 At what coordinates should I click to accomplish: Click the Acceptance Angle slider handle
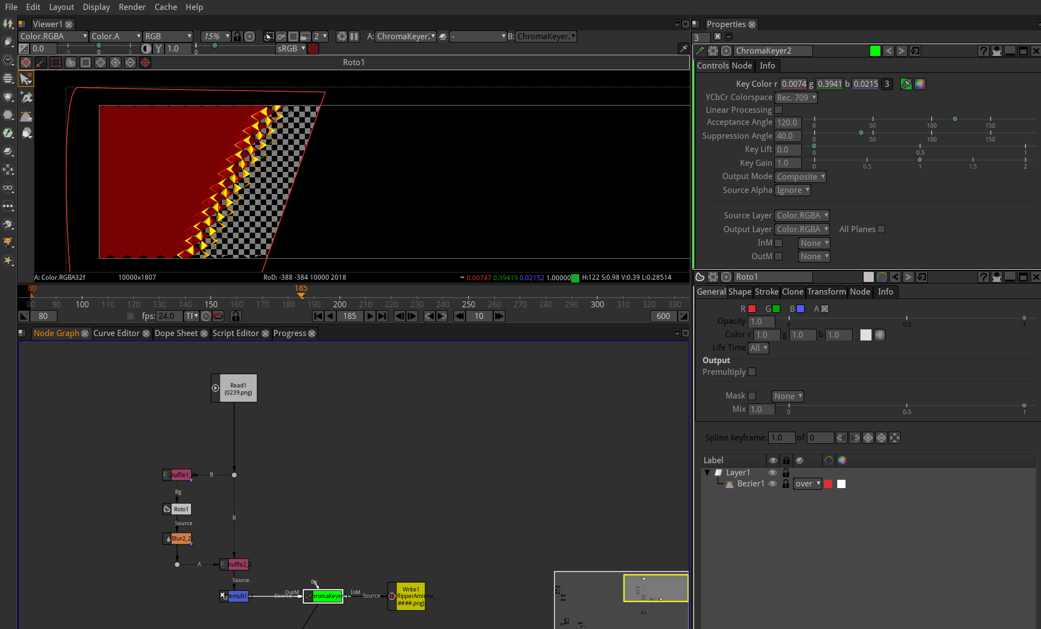pos(955,119)
